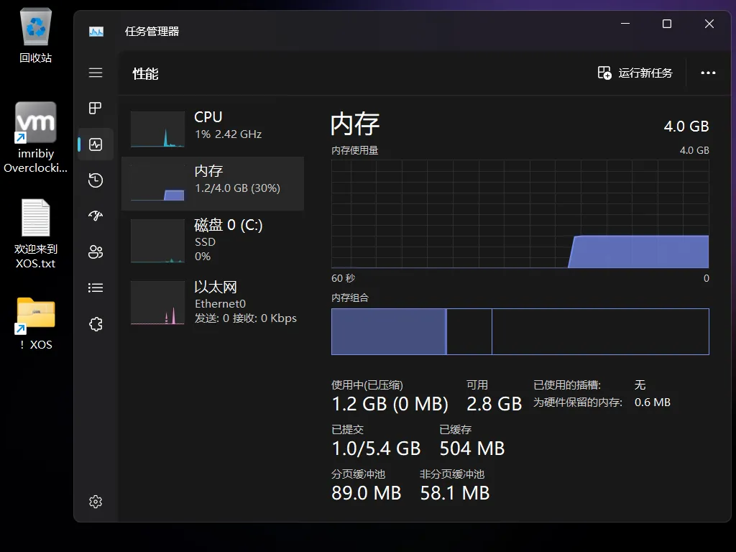
Task: Open the more options menu
Action: [709, 72]
